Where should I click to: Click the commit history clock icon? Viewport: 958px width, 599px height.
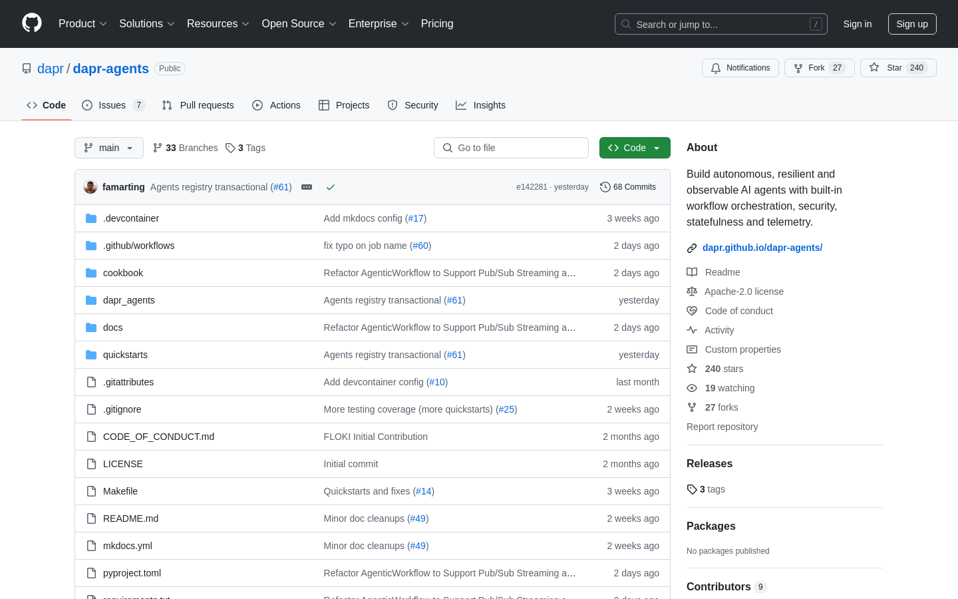[605, 187]
